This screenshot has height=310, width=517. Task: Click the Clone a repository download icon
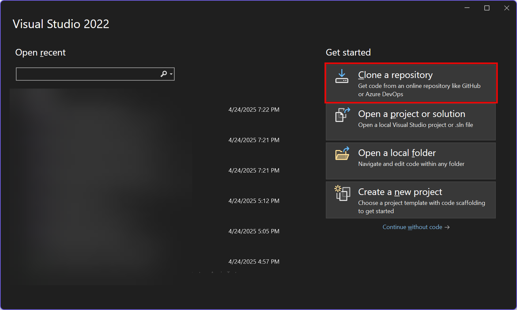point(342,76)
